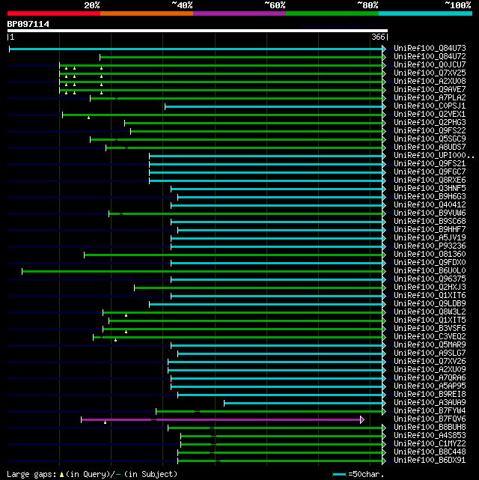
Task: Click the UniRef100_Q9FS21 text
Action: [x=430, y=164]
